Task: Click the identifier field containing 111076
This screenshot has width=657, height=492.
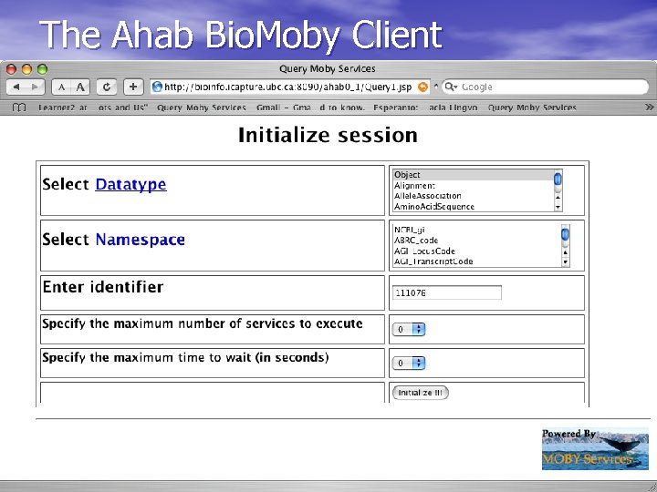Action: pyautogui.click(x=446, y=292)
